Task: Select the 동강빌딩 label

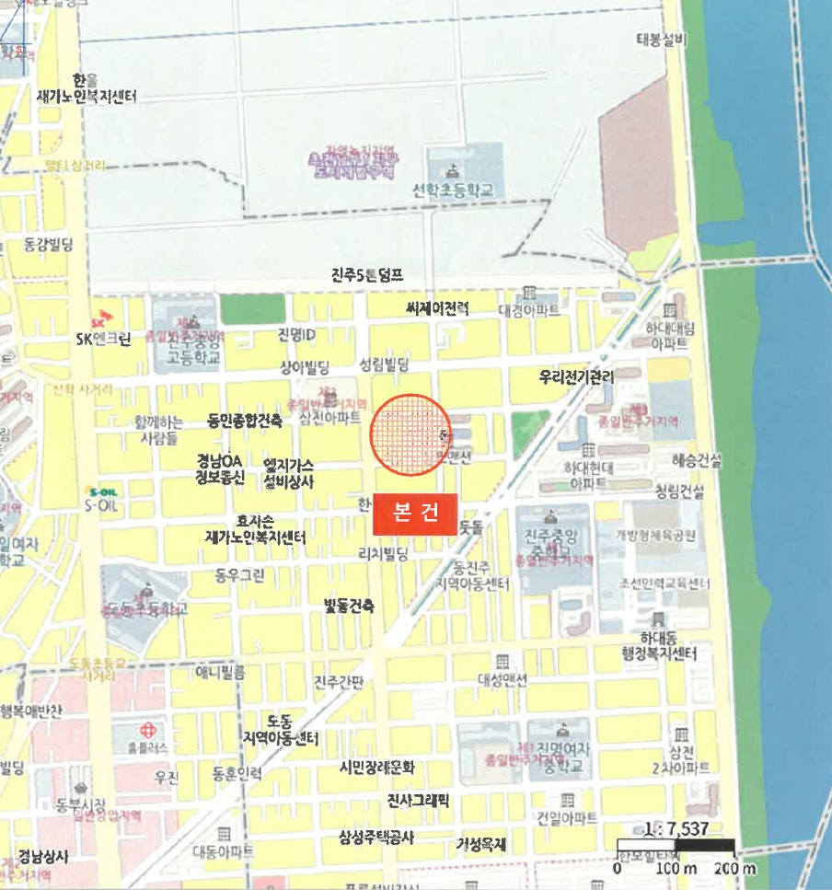Action: pyautogui.click(x=49, y=245)
